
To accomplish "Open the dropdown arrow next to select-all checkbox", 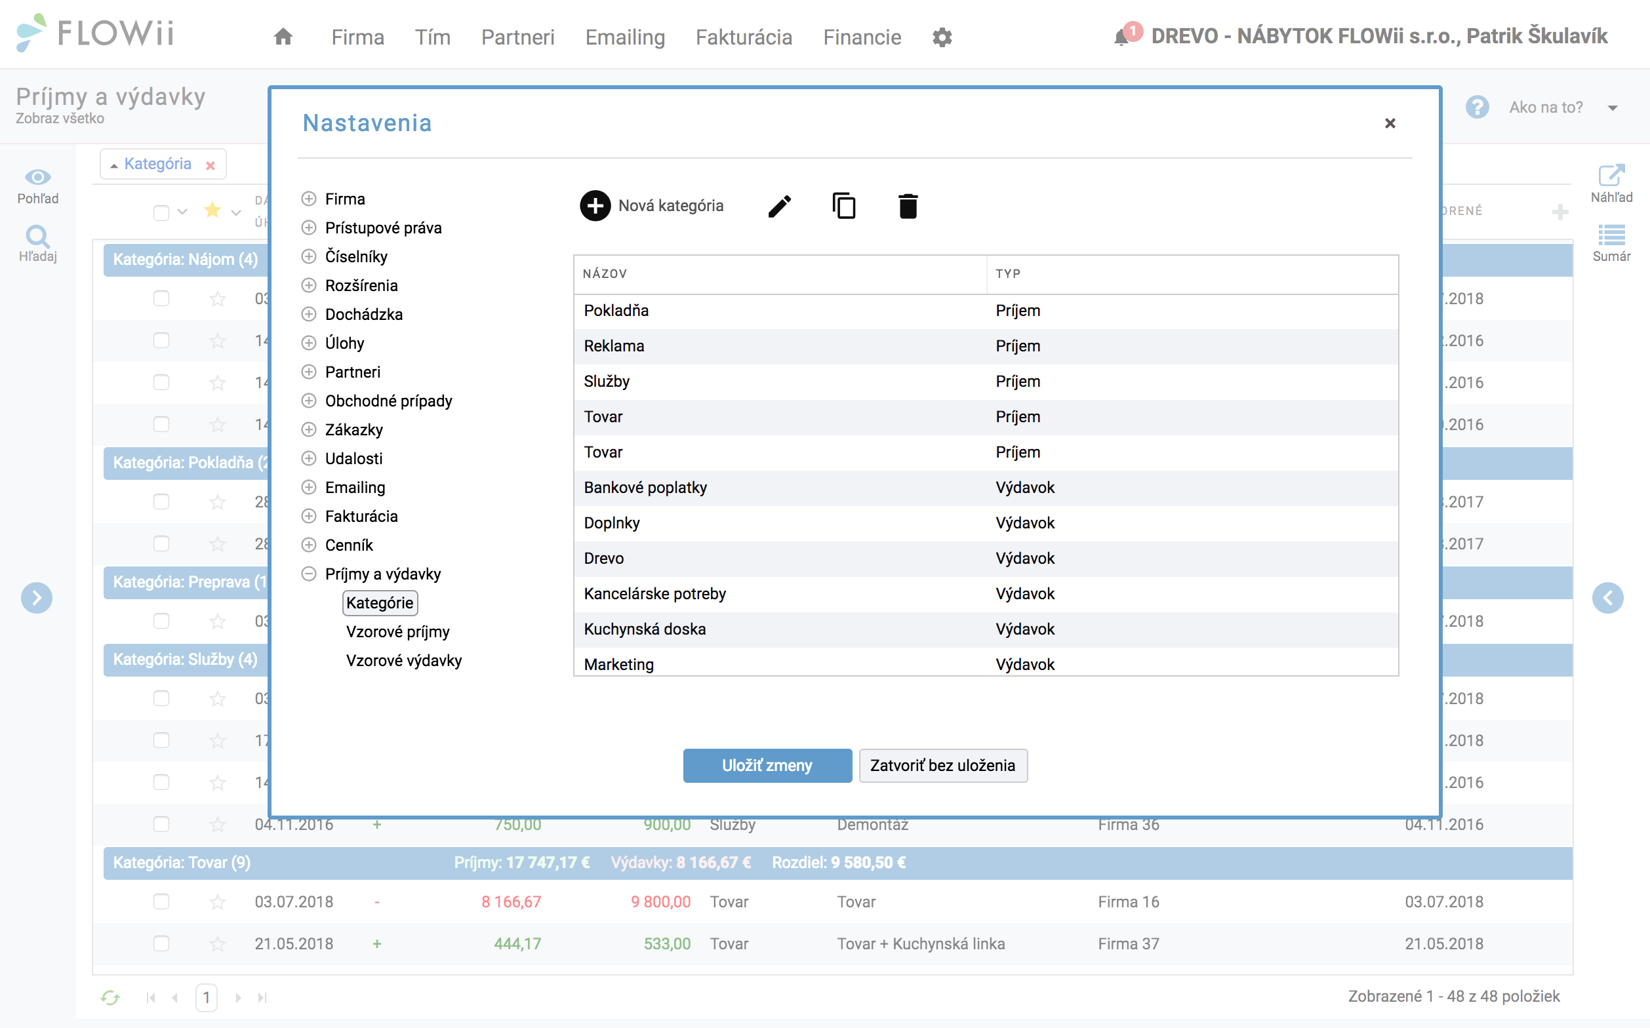I will [182, 212].
